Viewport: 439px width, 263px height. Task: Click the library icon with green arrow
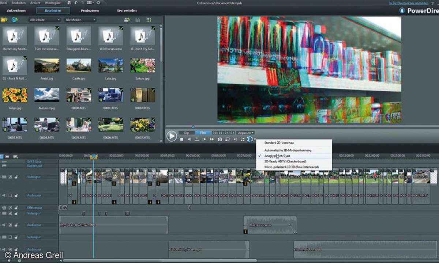(x=127, y=20)
